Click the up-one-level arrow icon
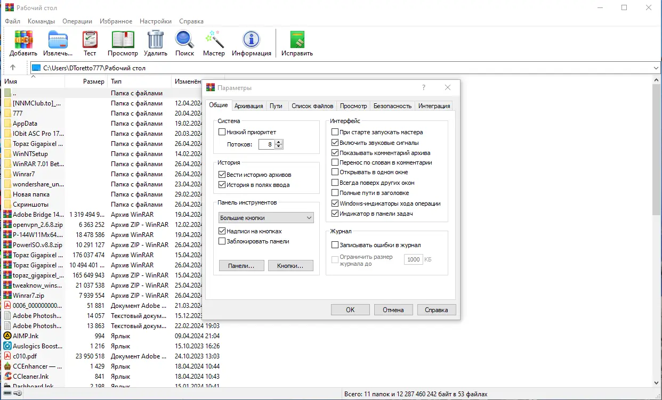 click(13, 68)
